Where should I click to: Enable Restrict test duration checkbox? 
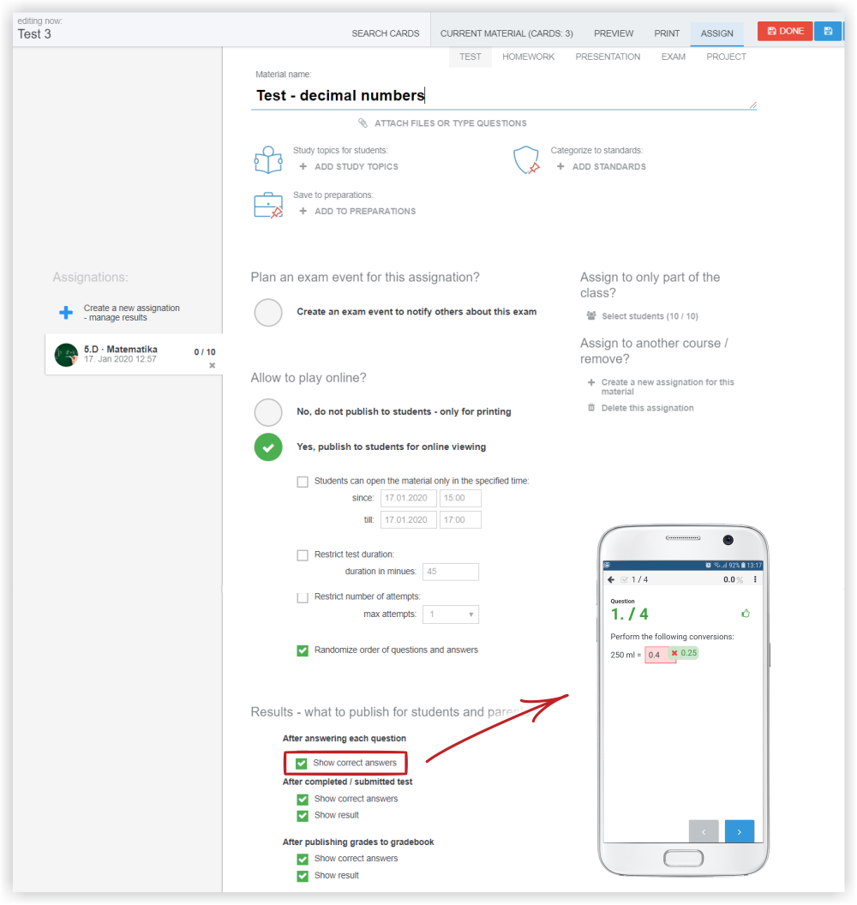click(x=303, y=554)
